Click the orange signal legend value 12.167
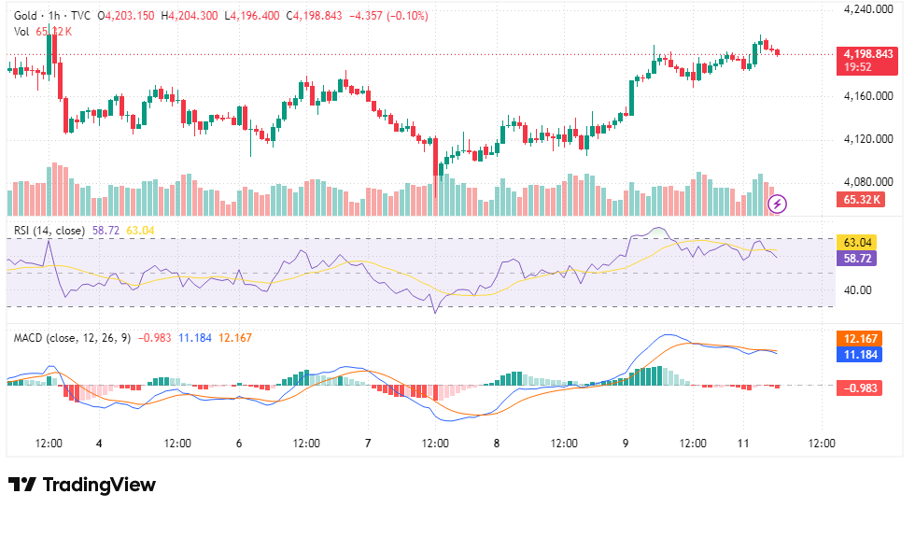This screenshot has height=536, width=915. click(x=235, y=338)
